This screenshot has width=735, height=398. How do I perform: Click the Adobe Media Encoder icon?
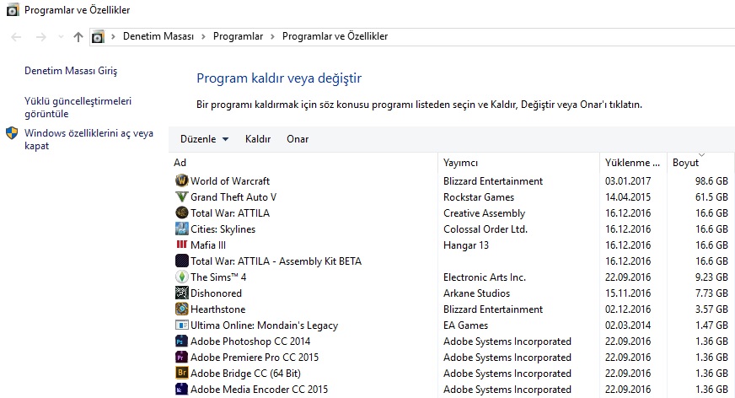(181, 389)
